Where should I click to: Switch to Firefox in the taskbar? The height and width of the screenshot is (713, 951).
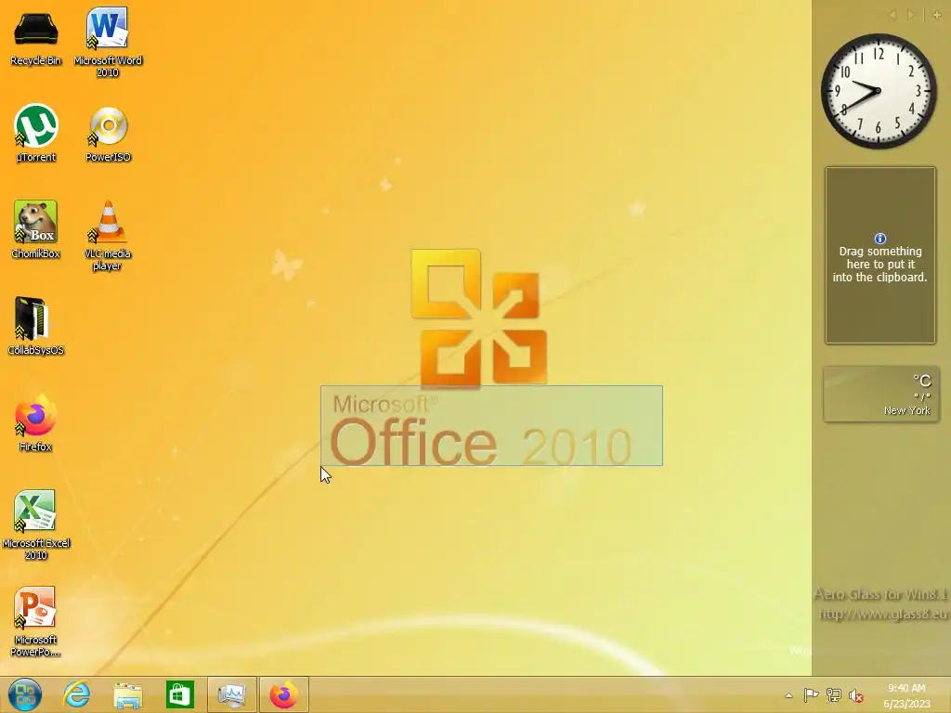pyautogui.click(x=284, y=694)
